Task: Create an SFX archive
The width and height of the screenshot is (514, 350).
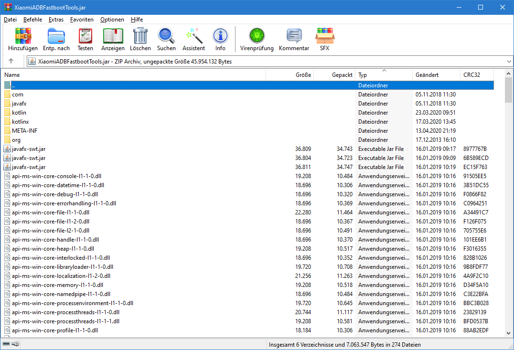Action: point(324,36)
